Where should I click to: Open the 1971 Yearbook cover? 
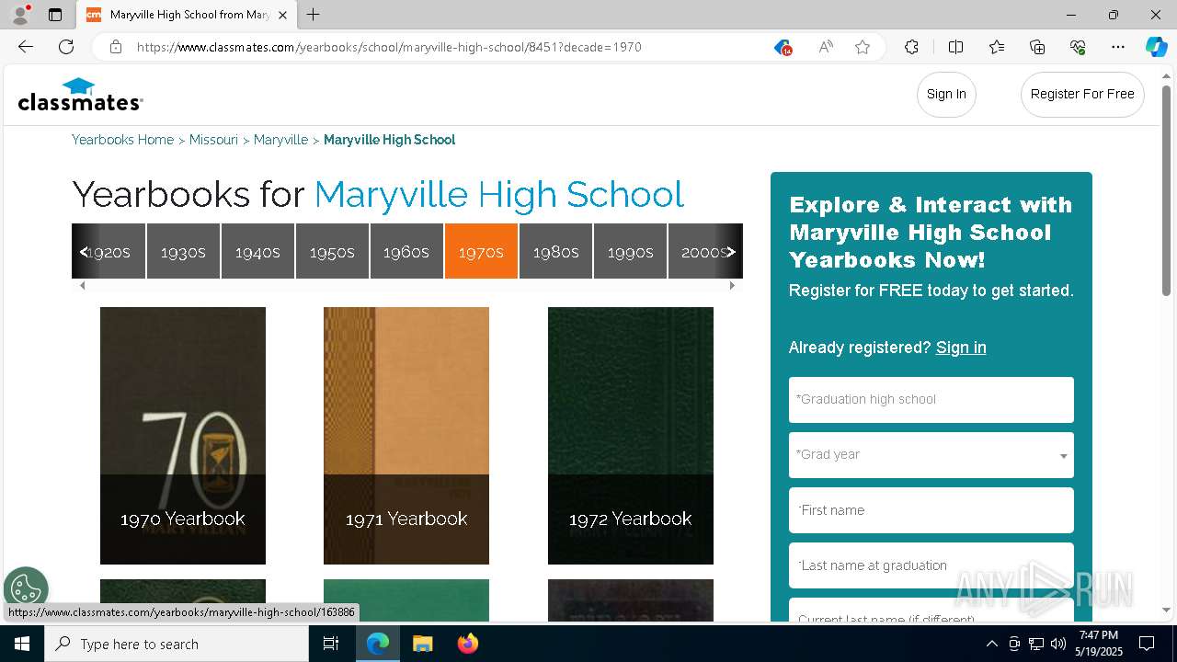pos(406,436)
